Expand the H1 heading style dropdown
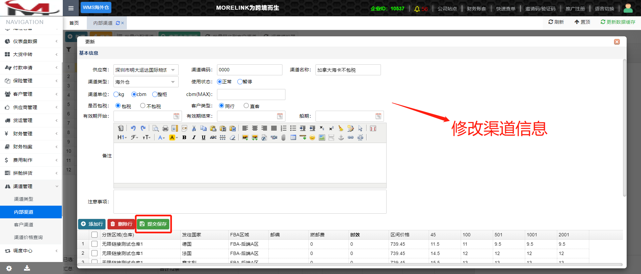This screenshot has width=641, height=274. coord(122,137)
